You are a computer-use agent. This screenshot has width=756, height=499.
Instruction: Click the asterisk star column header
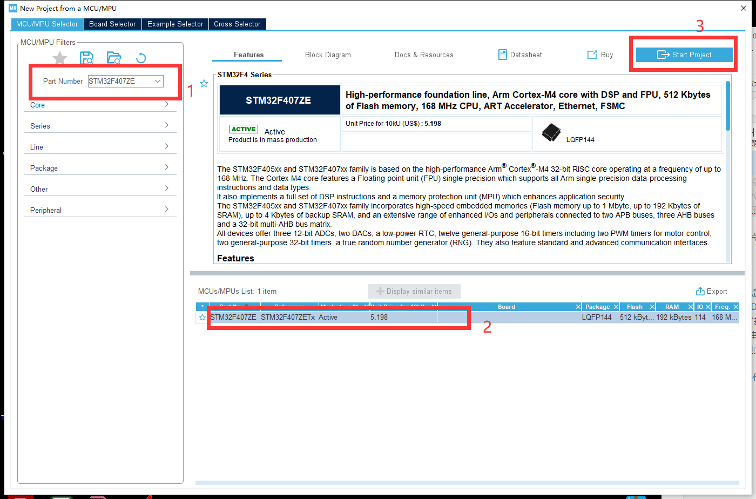[202, 307]
